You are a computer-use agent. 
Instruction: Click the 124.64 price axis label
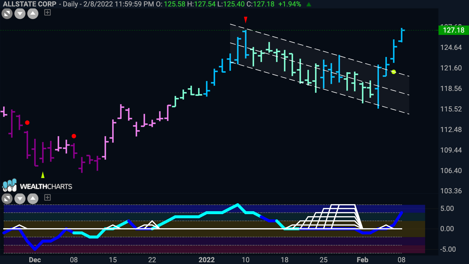coord(451,48)
